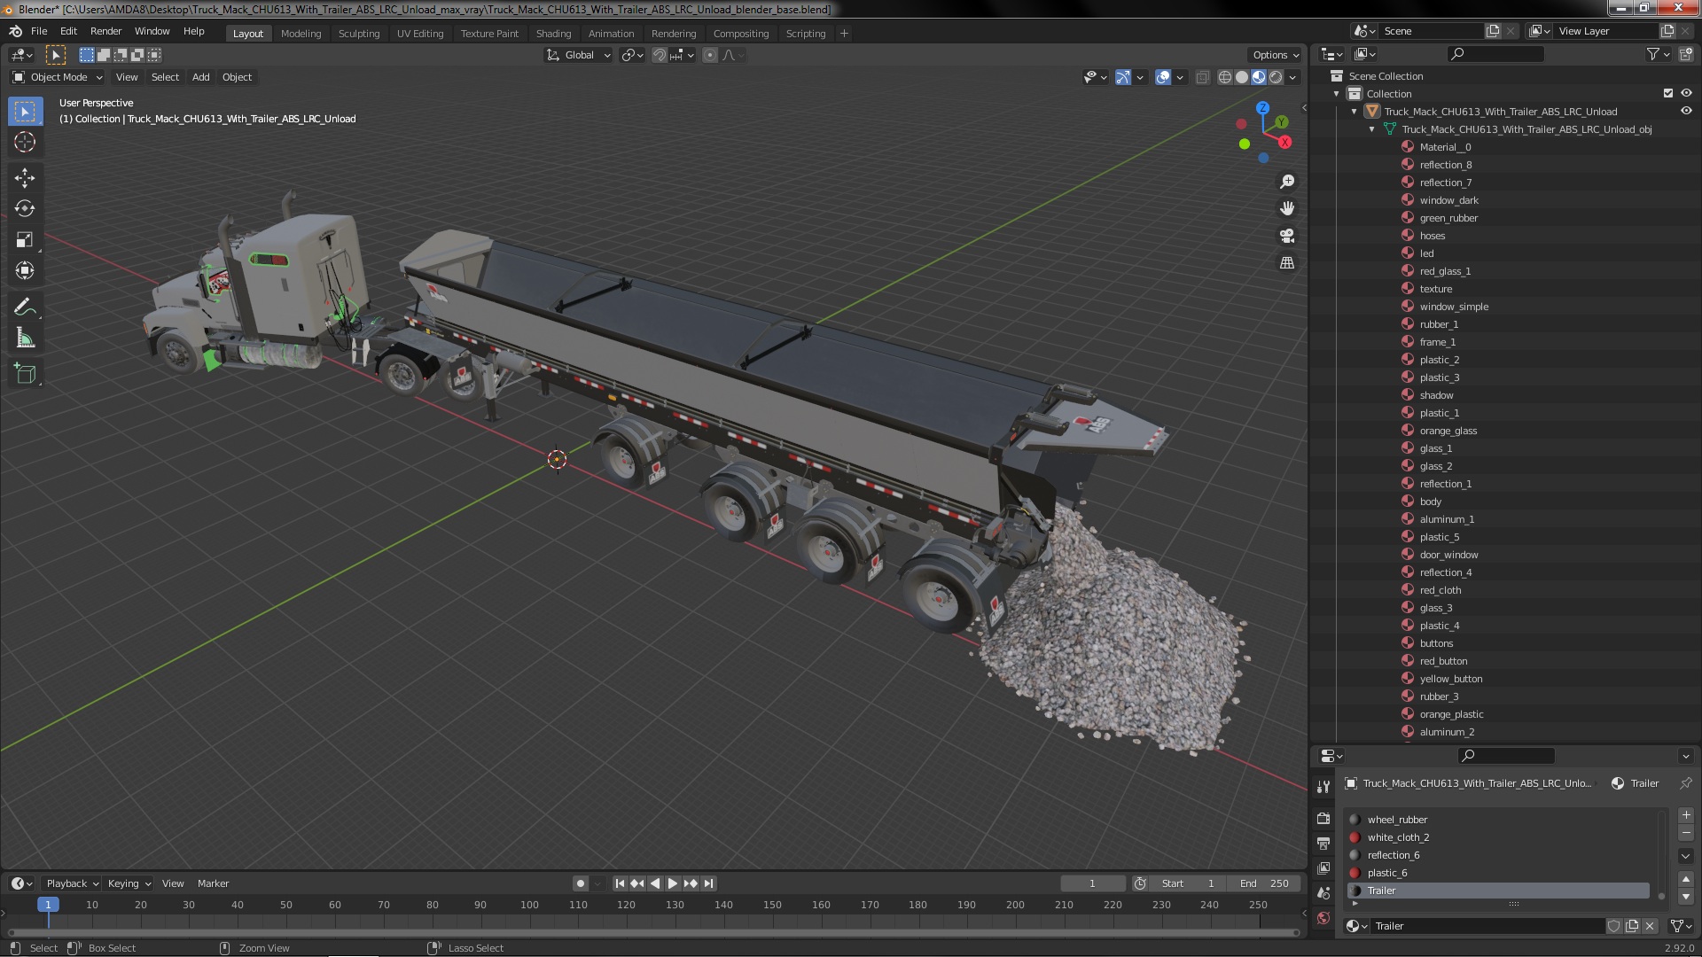Toggle auto keying record button
The height and width of the screenshot is (957, 1702).
click(x=580, y=883)
